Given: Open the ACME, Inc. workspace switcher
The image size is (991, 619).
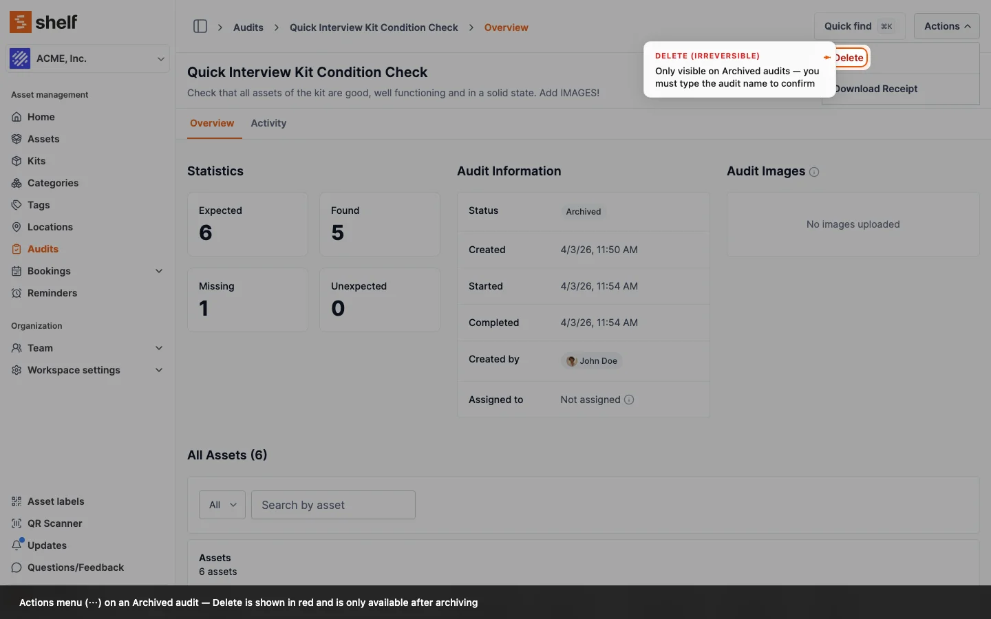Looking at the screenshot, I should point(88,58).
